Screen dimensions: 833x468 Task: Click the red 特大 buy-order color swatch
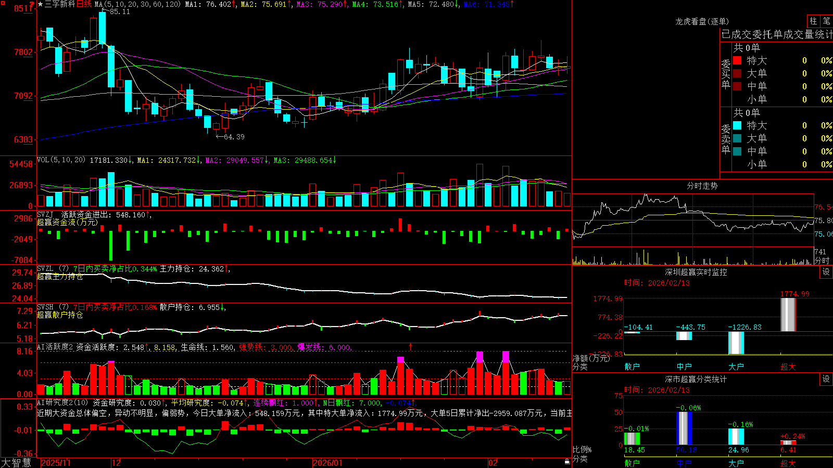click(737, 60)
